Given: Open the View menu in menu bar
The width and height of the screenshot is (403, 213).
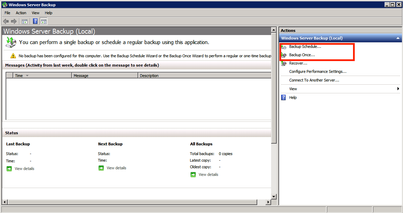Looking at the screenshot, I should [x=35, y=13].
